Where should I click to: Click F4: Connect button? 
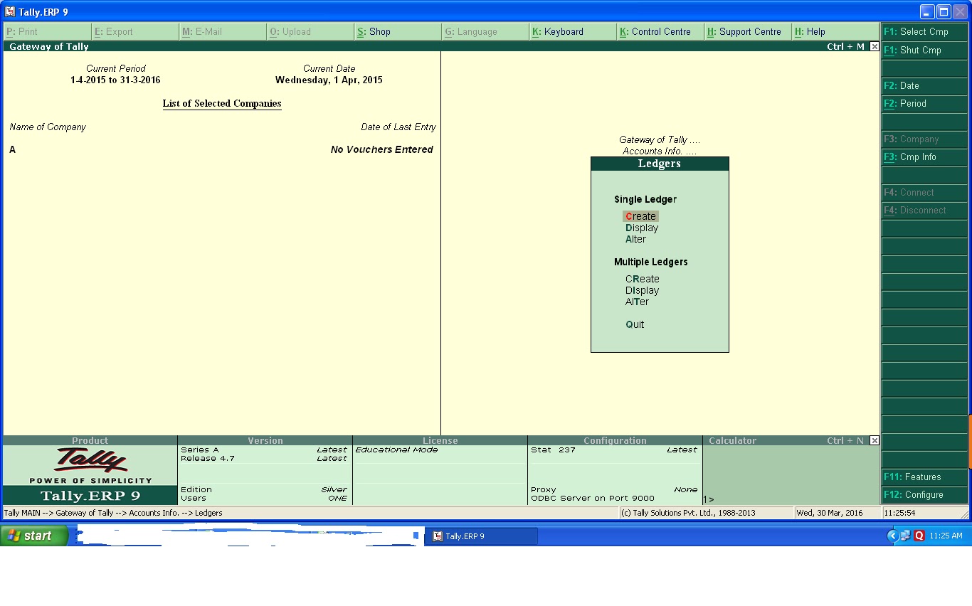coord(924,192)
